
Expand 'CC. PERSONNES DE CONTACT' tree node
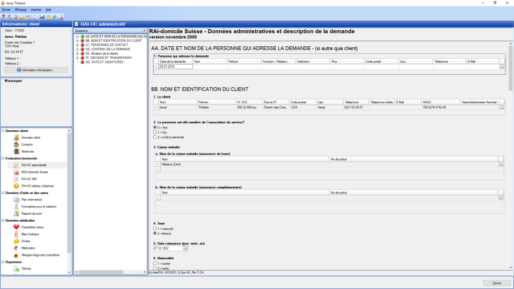77,45
